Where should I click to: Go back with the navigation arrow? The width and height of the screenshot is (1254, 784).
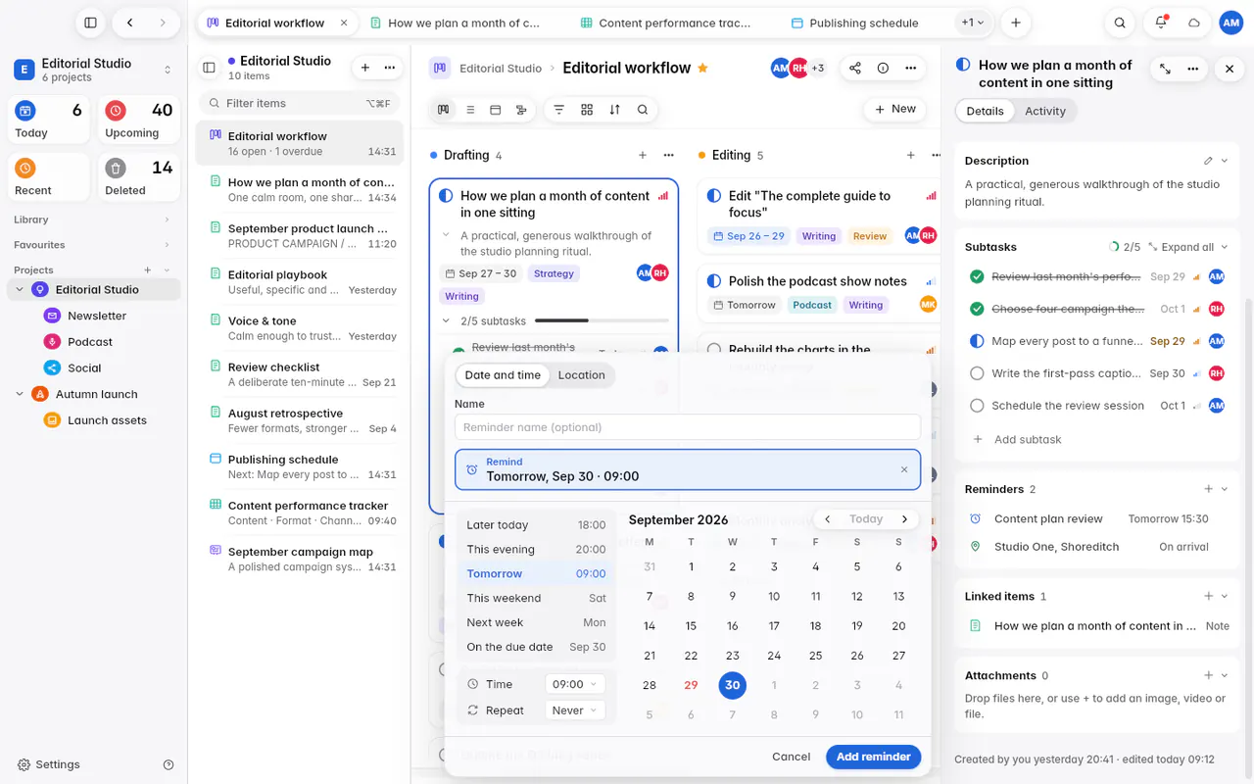click(129, 23)
